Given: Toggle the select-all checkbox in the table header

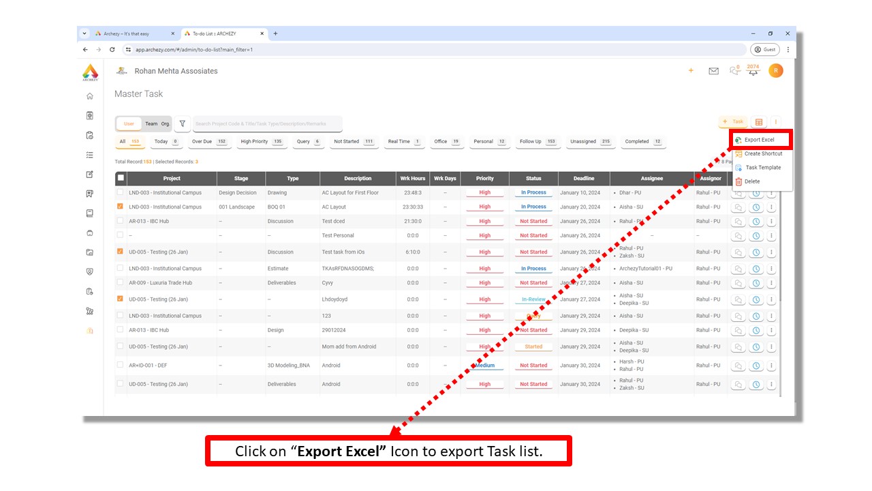Looking at the screenshot, I should tap(121, 178).
